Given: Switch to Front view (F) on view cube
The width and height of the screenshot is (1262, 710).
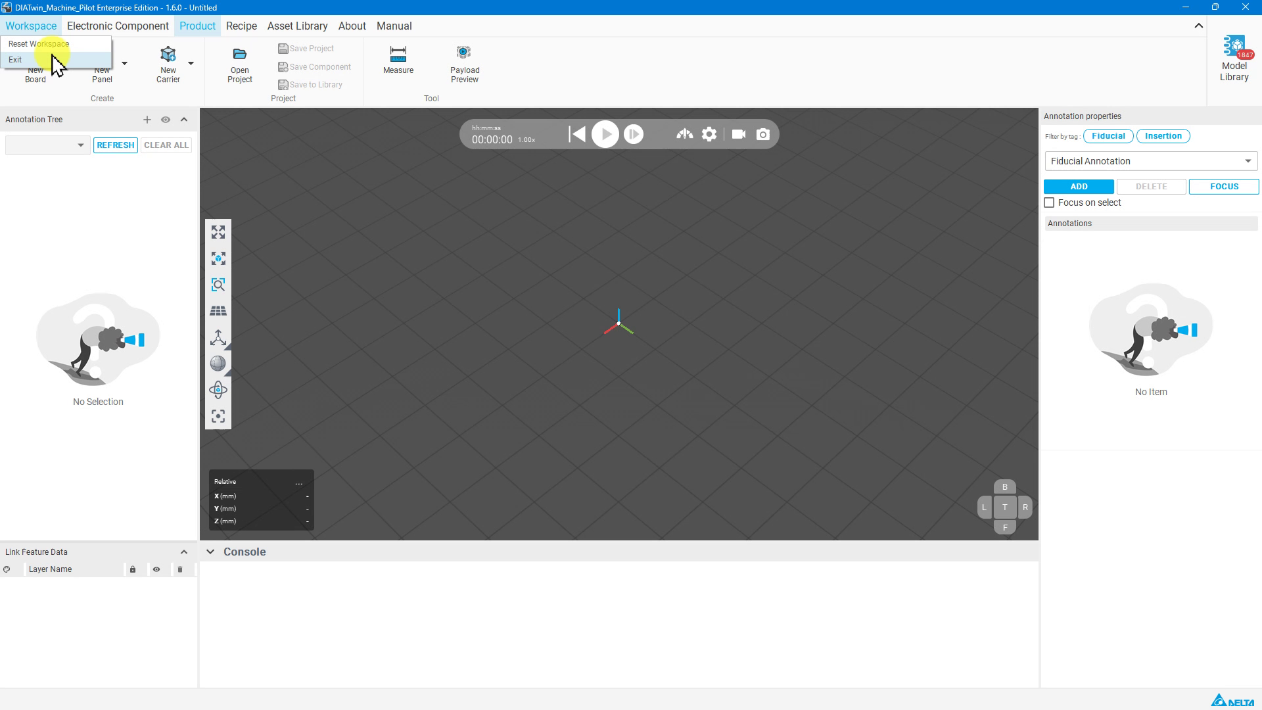Looking at the screenshot, I should (1004, 527).
